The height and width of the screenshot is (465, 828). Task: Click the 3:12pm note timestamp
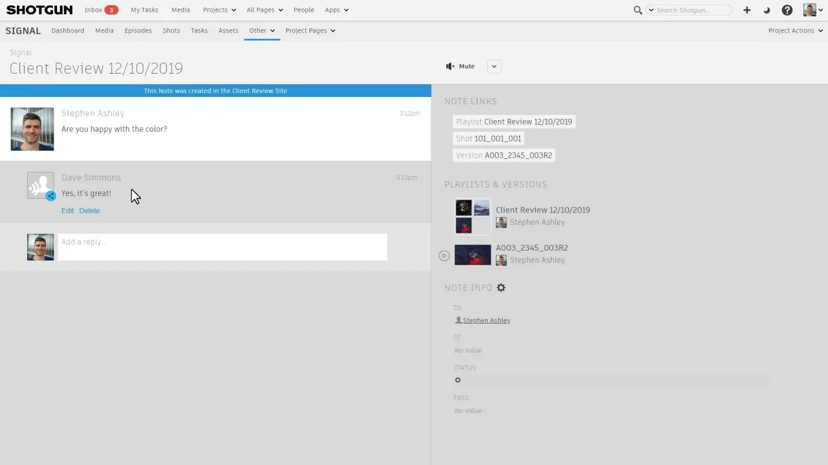(x=409, y=113)
